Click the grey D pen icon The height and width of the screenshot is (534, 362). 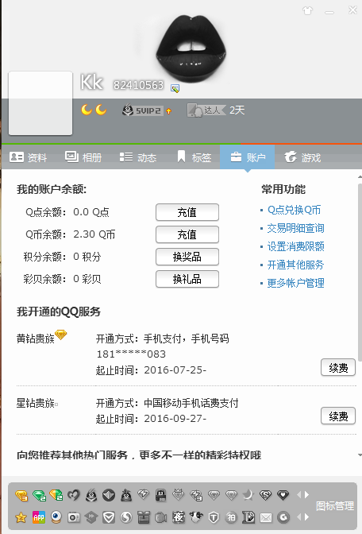[x=248, y=517]
